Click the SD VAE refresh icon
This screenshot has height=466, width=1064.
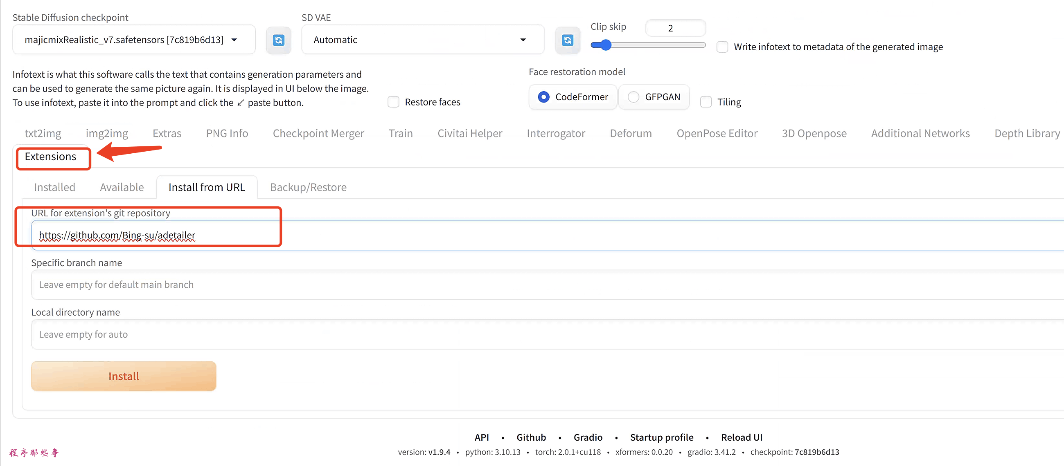(x=567, y=40)
